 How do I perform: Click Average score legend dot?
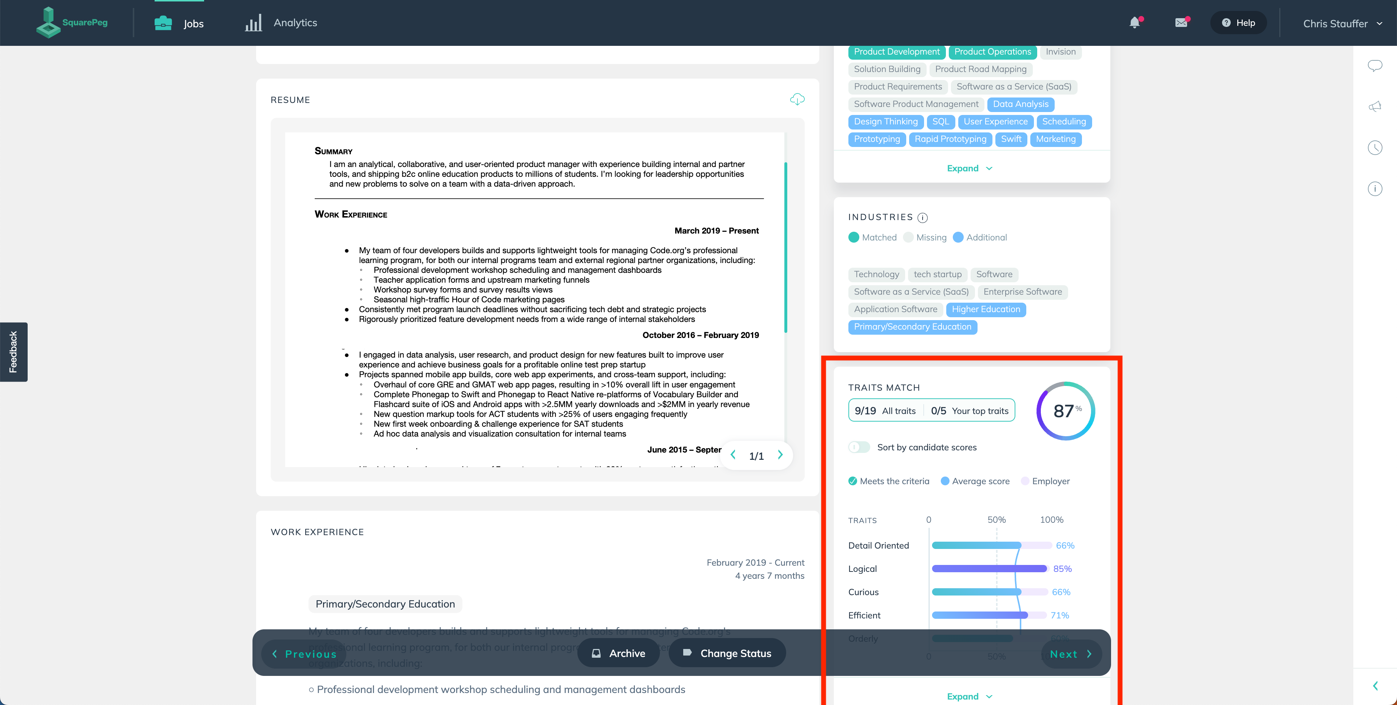click(945, 481)
